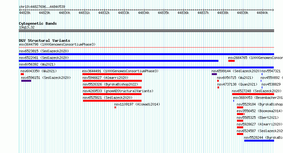Click the small red square under nsv6050715
Image resolution: width=283 pixels, height=153 pixels.
tap(218, 81)
